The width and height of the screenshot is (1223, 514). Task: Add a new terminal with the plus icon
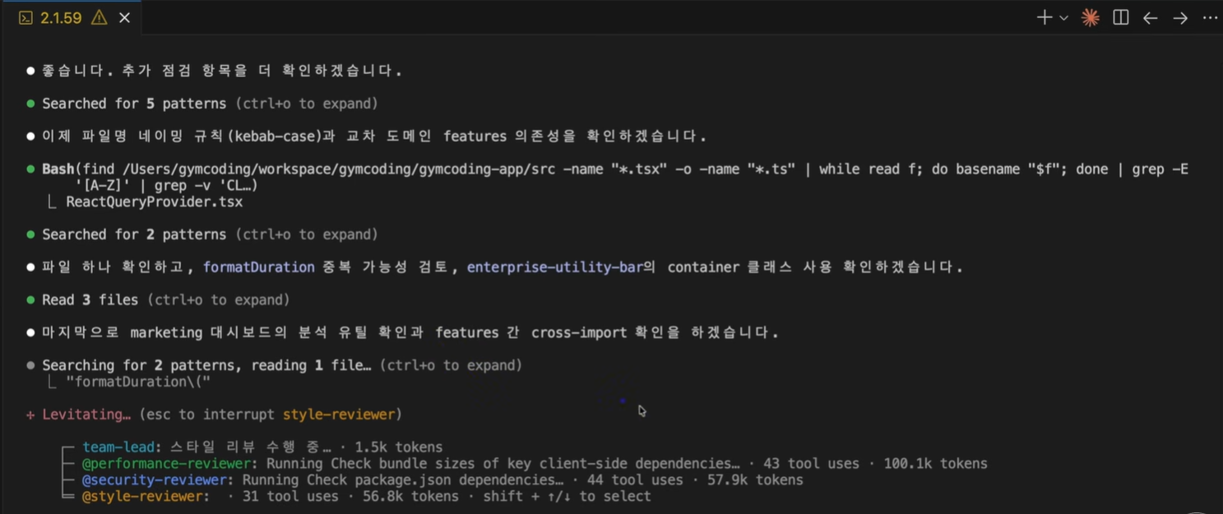click(1044, 17)
